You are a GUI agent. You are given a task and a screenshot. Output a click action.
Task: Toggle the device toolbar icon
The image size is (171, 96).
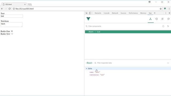point(90,13)
